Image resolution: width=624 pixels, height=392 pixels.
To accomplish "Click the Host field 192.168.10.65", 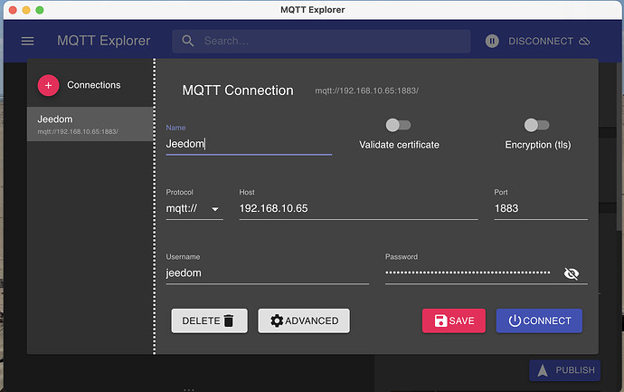I will tap(358, 209).
